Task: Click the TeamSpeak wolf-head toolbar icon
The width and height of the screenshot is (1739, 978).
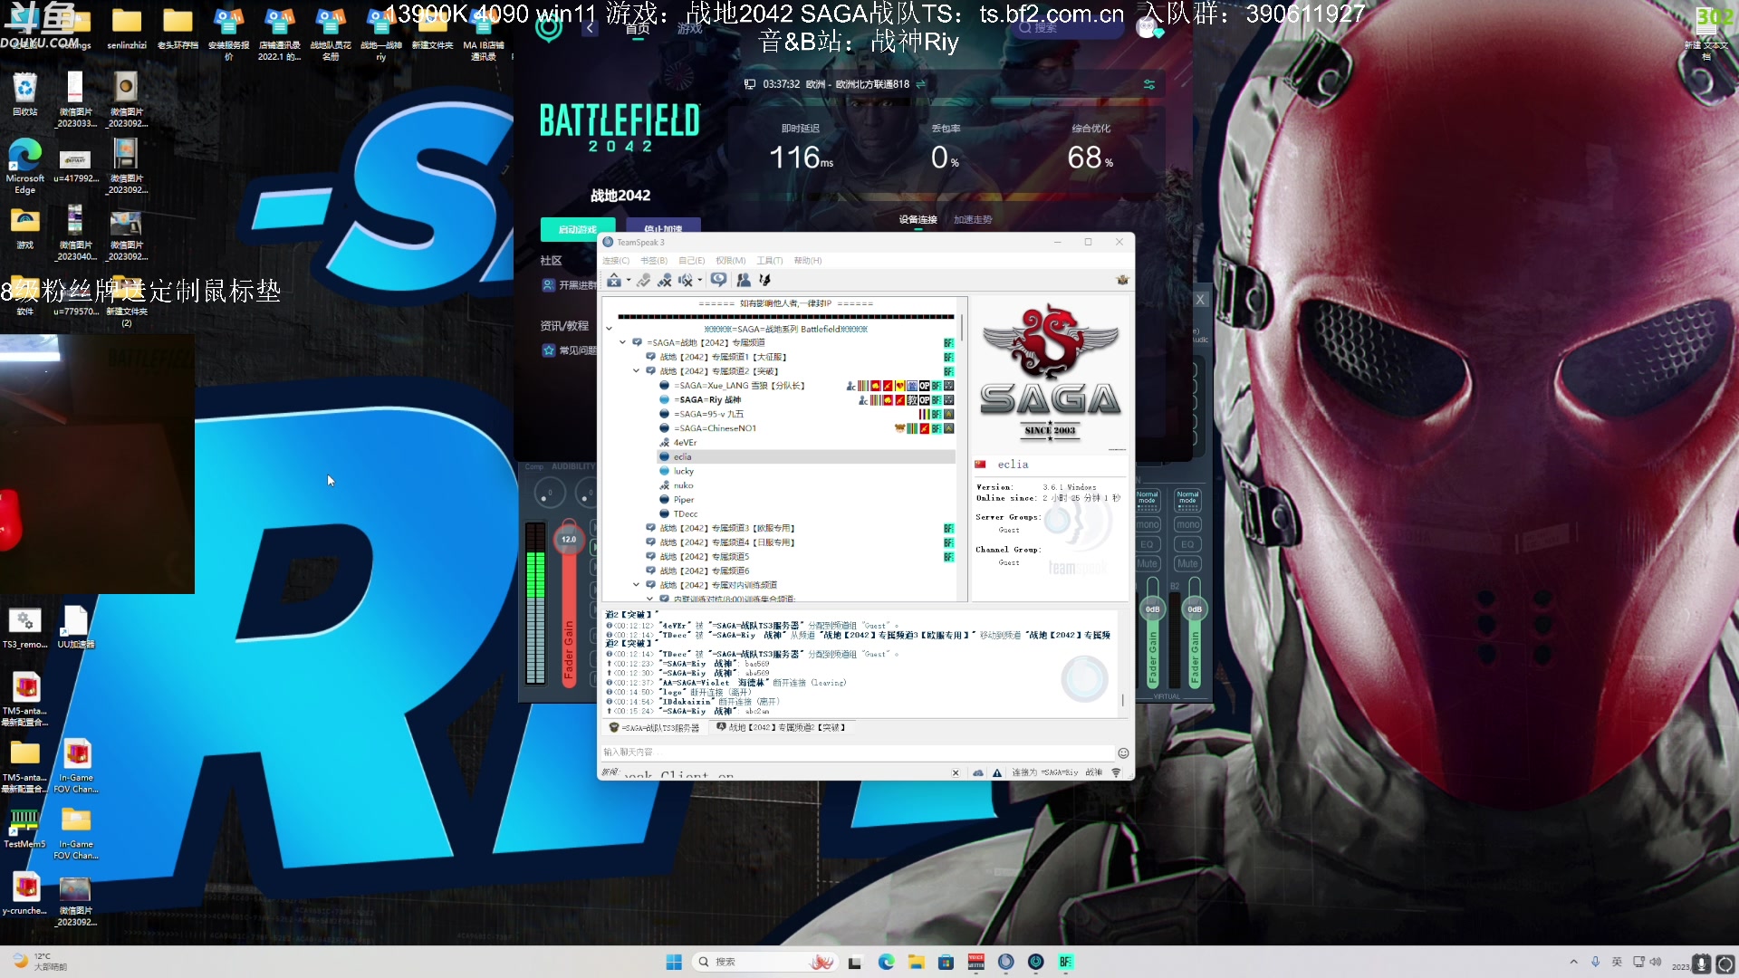Action: (765, 281)
